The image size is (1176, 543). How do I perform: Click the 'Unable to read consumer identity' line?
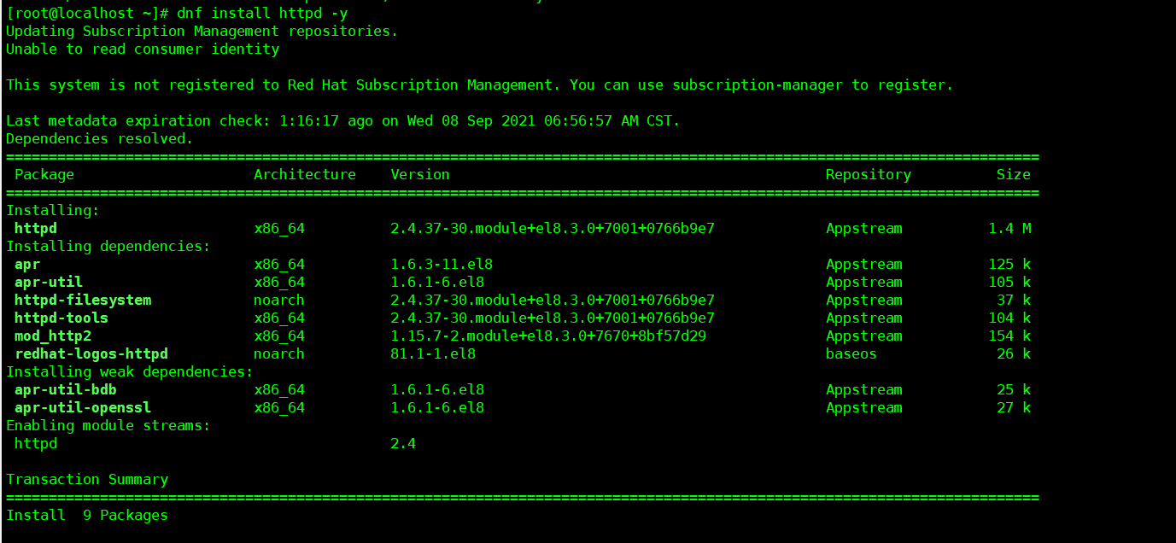[143, 50]
